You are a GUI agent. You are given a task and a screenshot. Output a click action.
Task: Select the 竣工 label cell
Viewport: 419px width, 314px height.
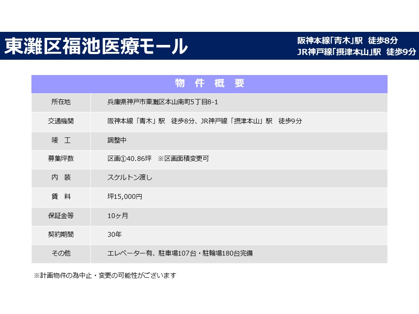(x=61, y=140)
